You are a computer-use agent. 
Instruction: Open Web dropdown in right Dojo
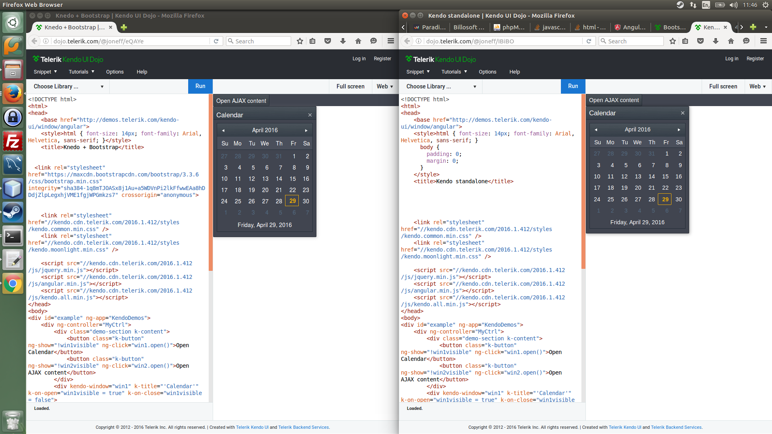click(758, 86)
